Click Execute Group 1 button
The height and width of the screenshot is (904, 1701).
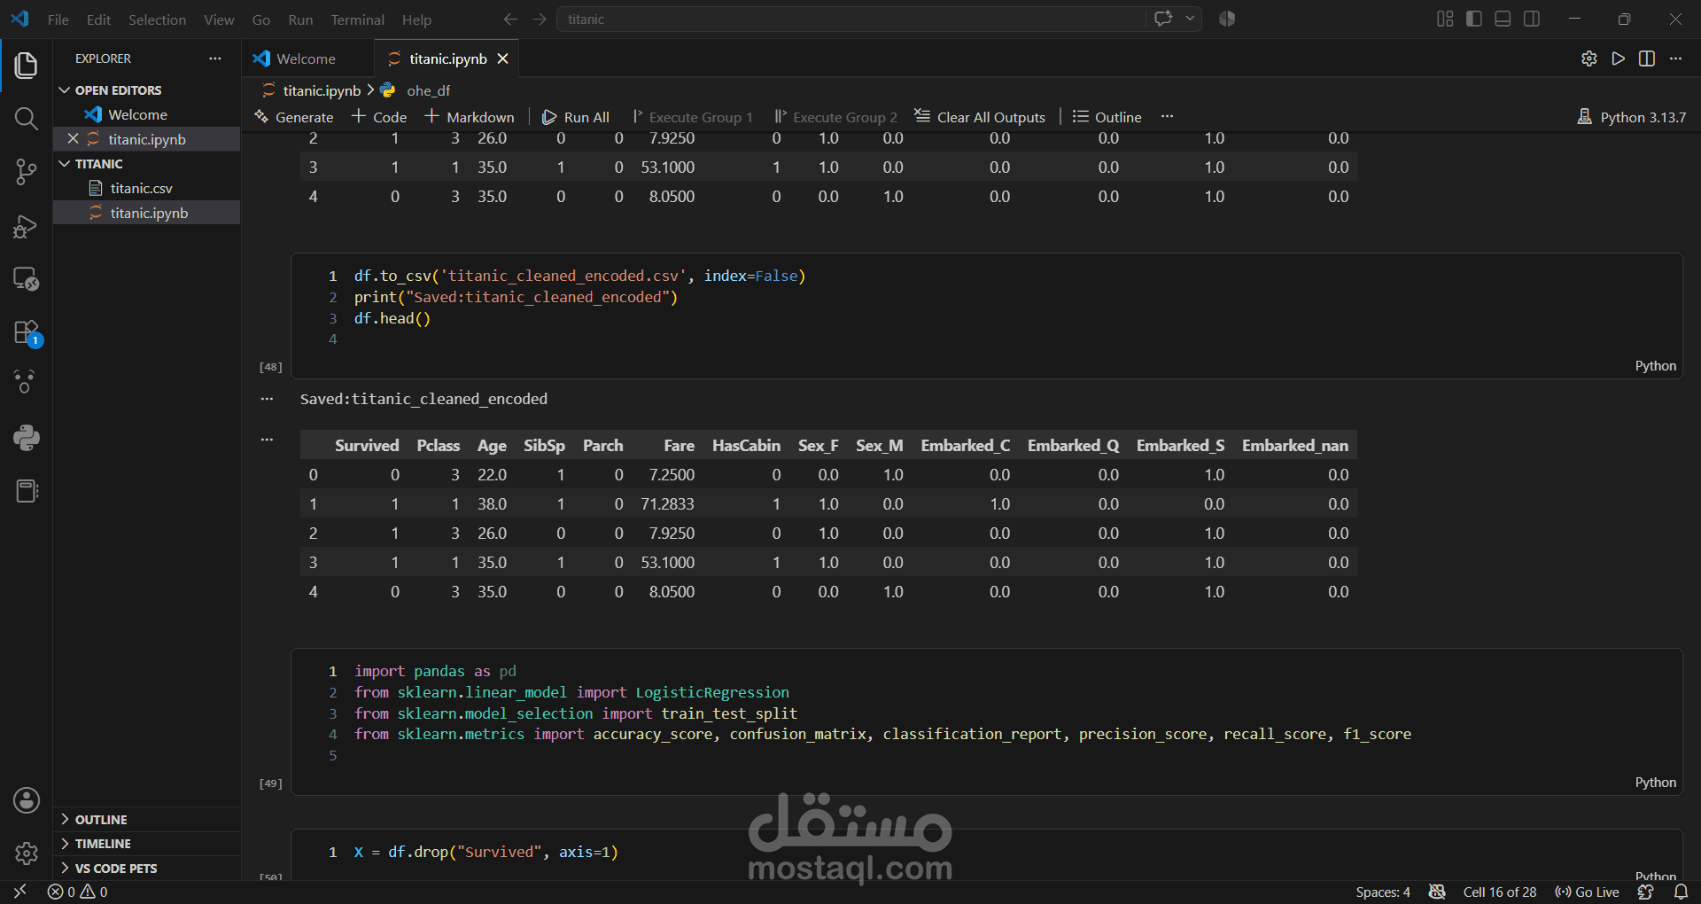(x=692, y=117)
